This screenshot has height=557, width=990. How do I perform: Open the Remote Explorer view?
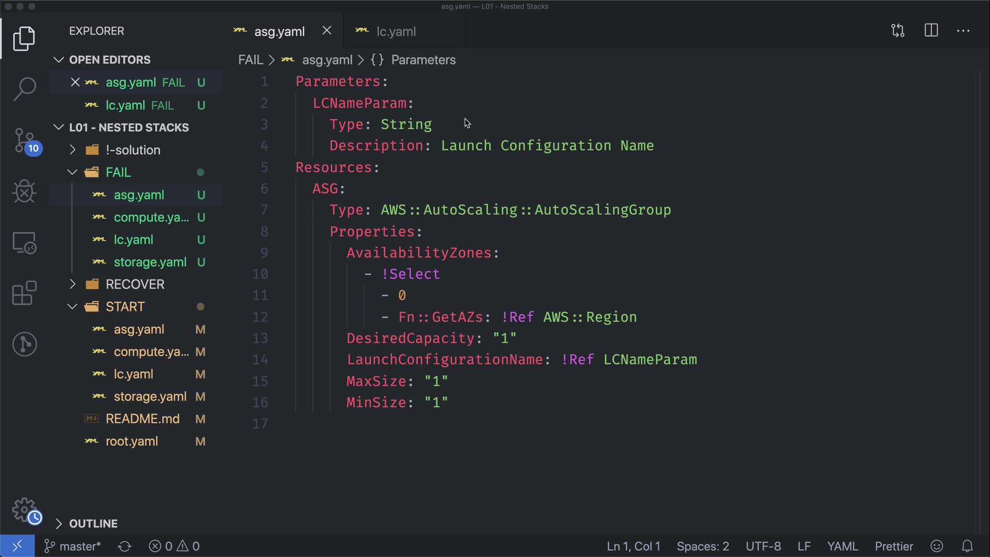[24, 242]
